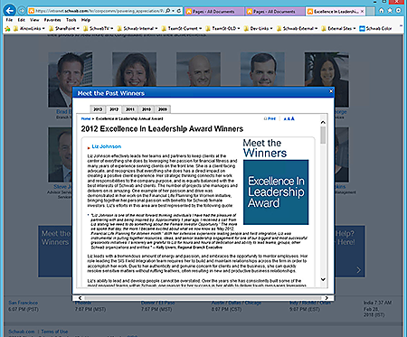Open the Schwab Color favorite link

point(375,29)
